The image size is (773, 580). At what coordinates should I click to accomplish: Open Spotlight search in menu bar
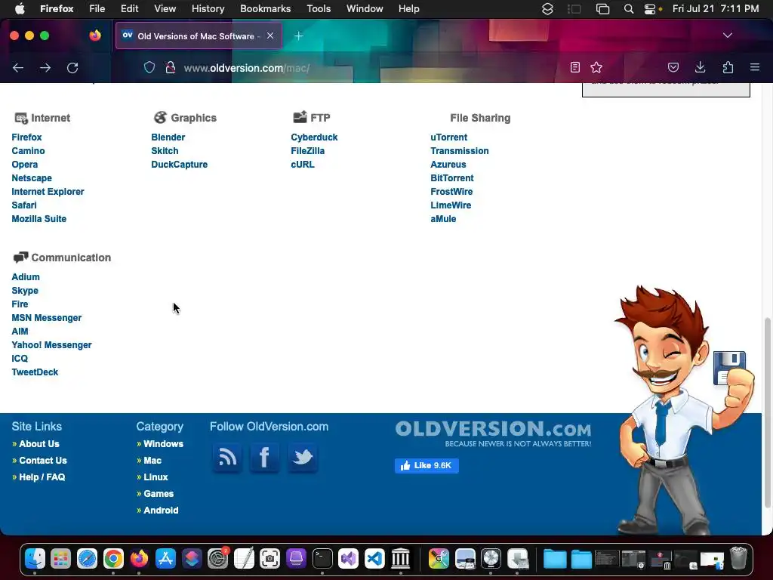[629, 9]
